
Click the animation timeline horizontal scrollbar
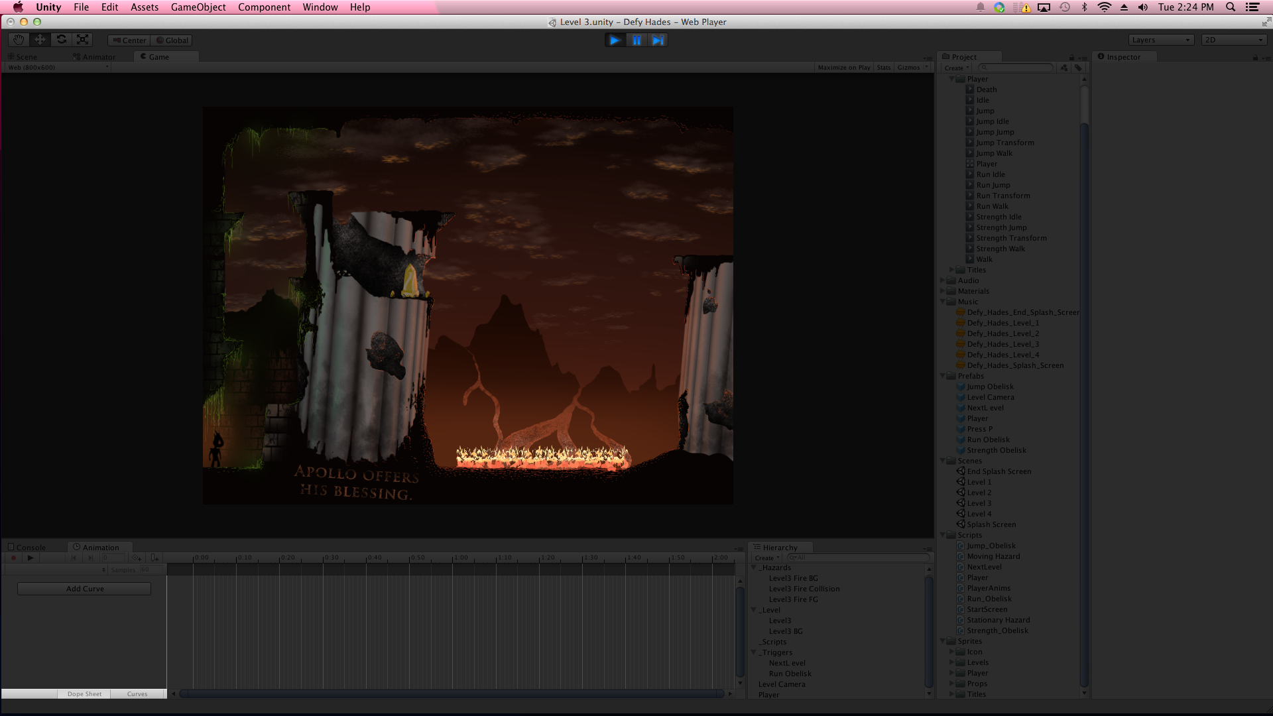pyautogui.click(x=452, y=694)
